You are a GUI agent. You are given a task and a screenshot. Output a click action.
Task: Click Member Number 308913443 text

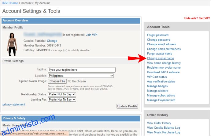tap(42, 45)
